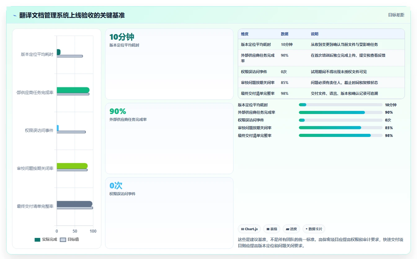
Task: Select the 表格 chip
Action: [272, 229]
